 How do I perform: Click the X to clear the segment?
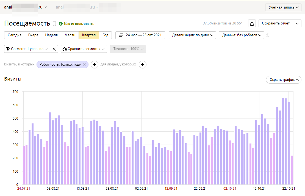tap(54, 49)
